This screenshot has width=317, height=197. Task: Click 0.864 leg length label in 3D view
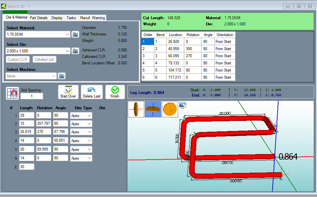(288, 156)
